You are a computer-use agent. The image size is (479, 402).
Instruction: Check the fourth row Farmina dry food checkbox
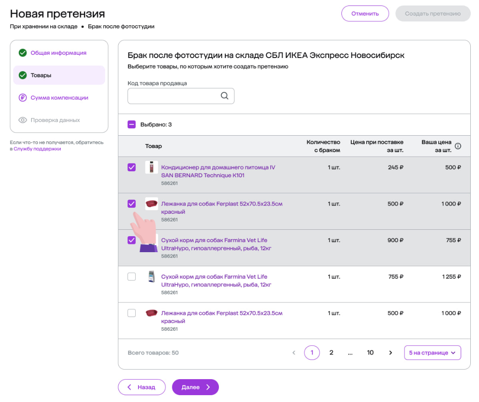pos(132,277)
